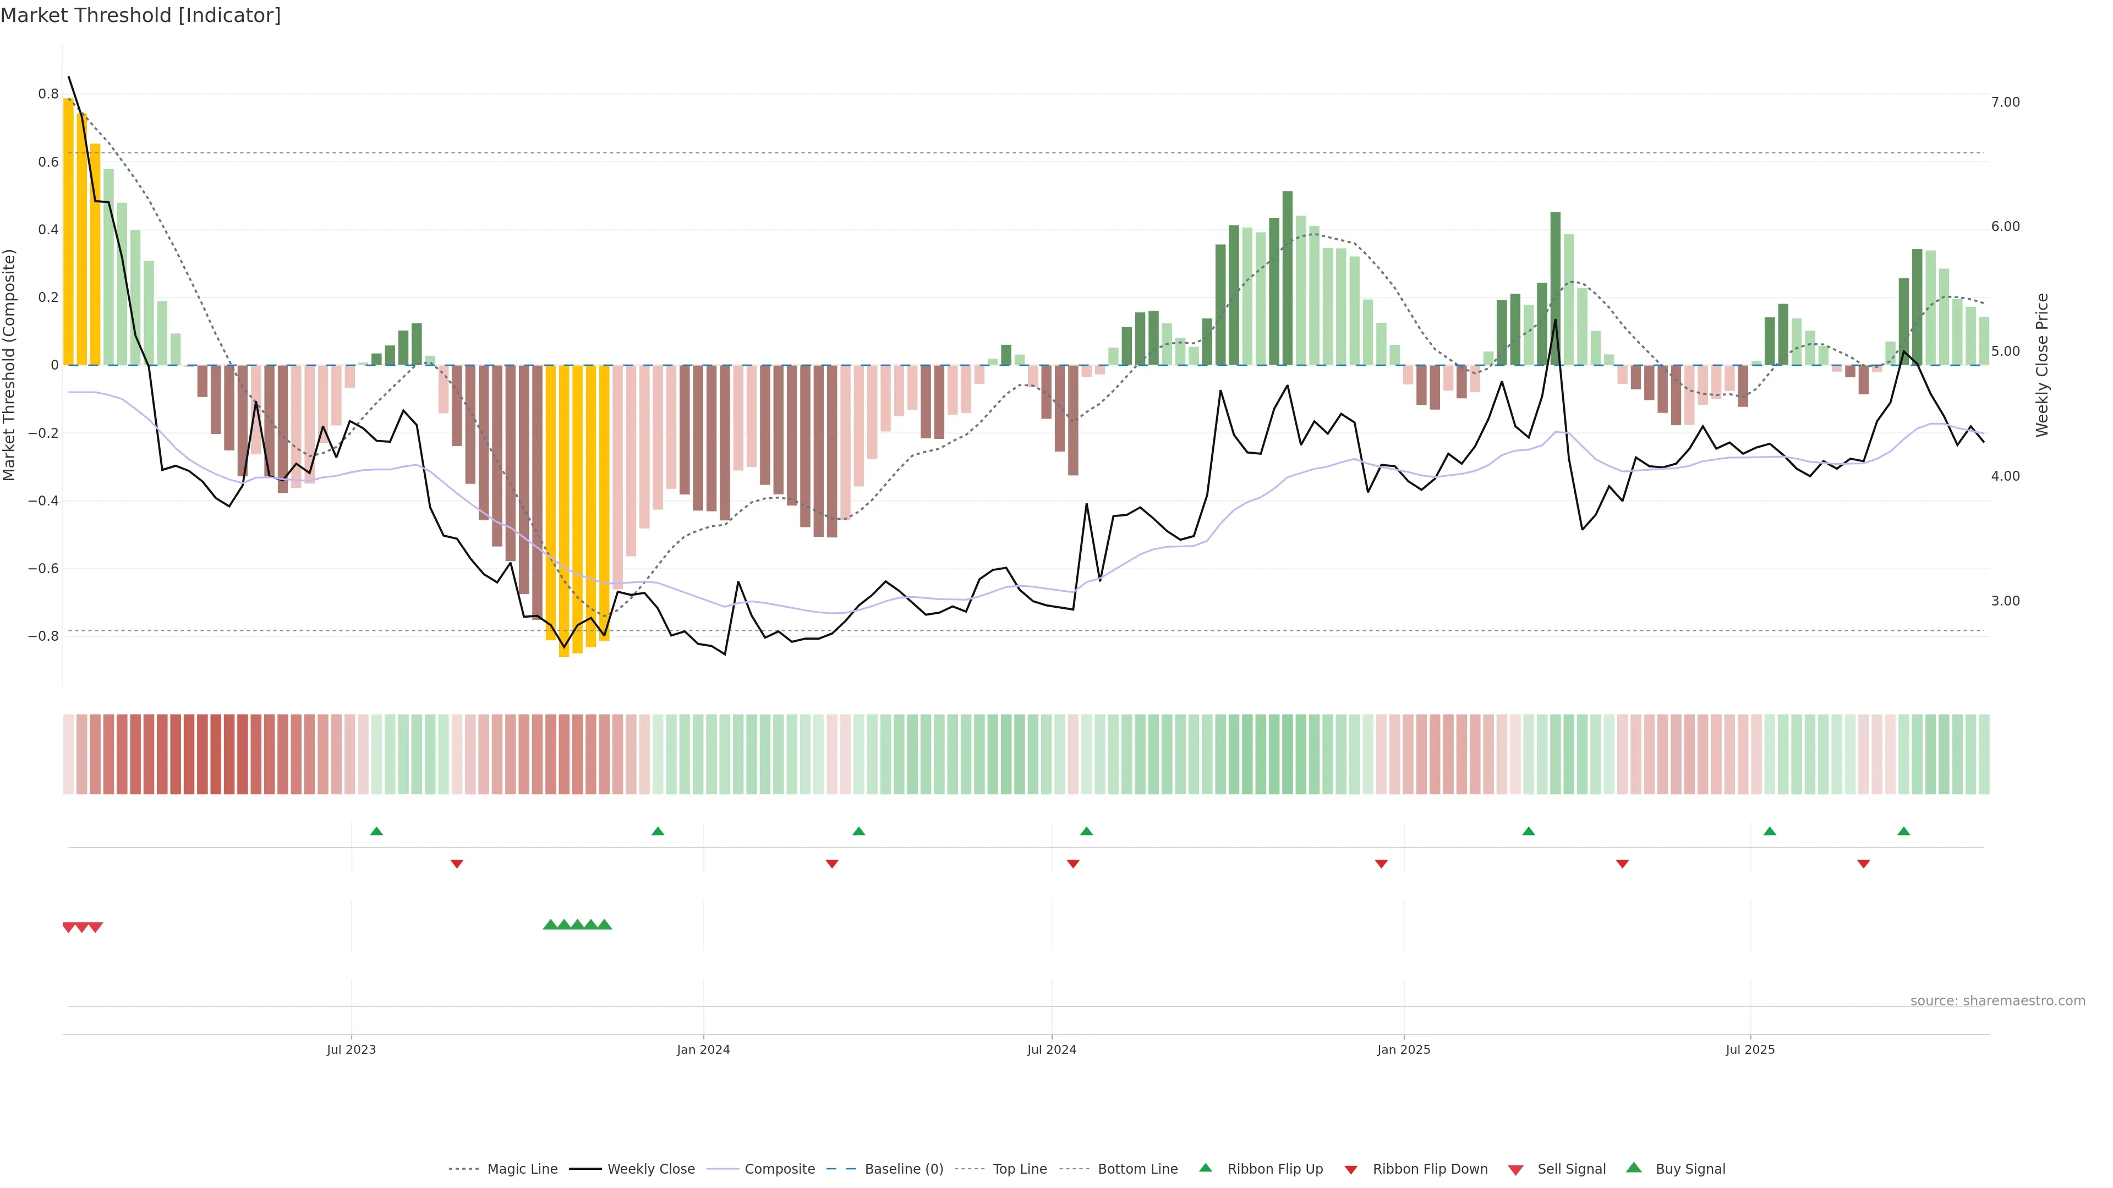The height and width of the screenshot is (1188, 2113).
Task: Click first Ribbon Flip Up marker after Jul 2023
Action: [376, 832]
